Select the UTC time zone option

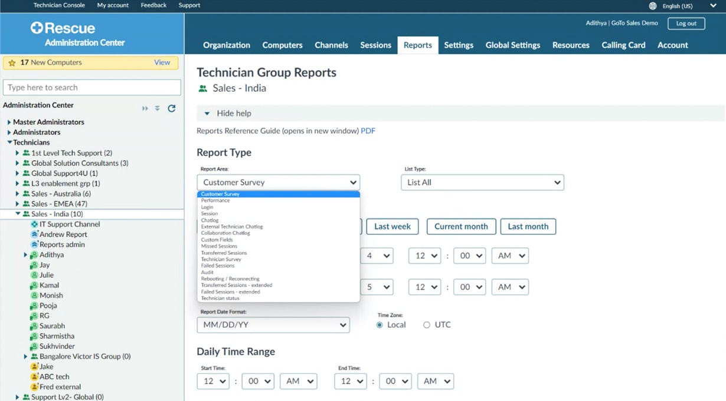pyautogui.click(x=427, y=325)
